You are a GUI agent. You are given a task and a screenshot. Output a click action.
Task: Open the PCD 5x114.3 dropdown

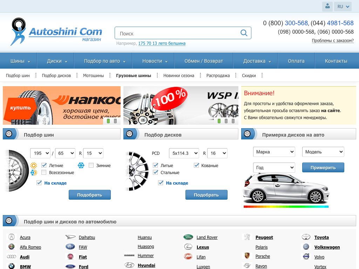pos(184,153)
